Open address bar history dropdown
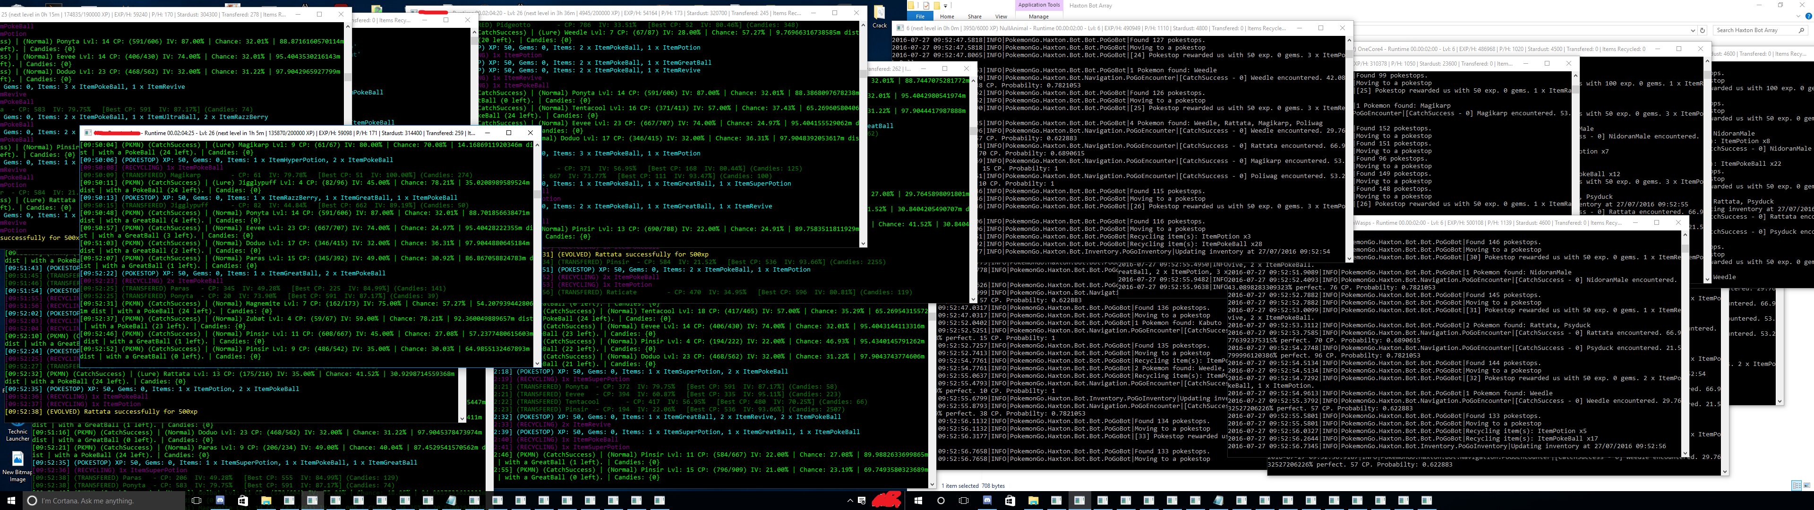The height and width of the screenshot is (510, 1814). (x=1693, y=30)
